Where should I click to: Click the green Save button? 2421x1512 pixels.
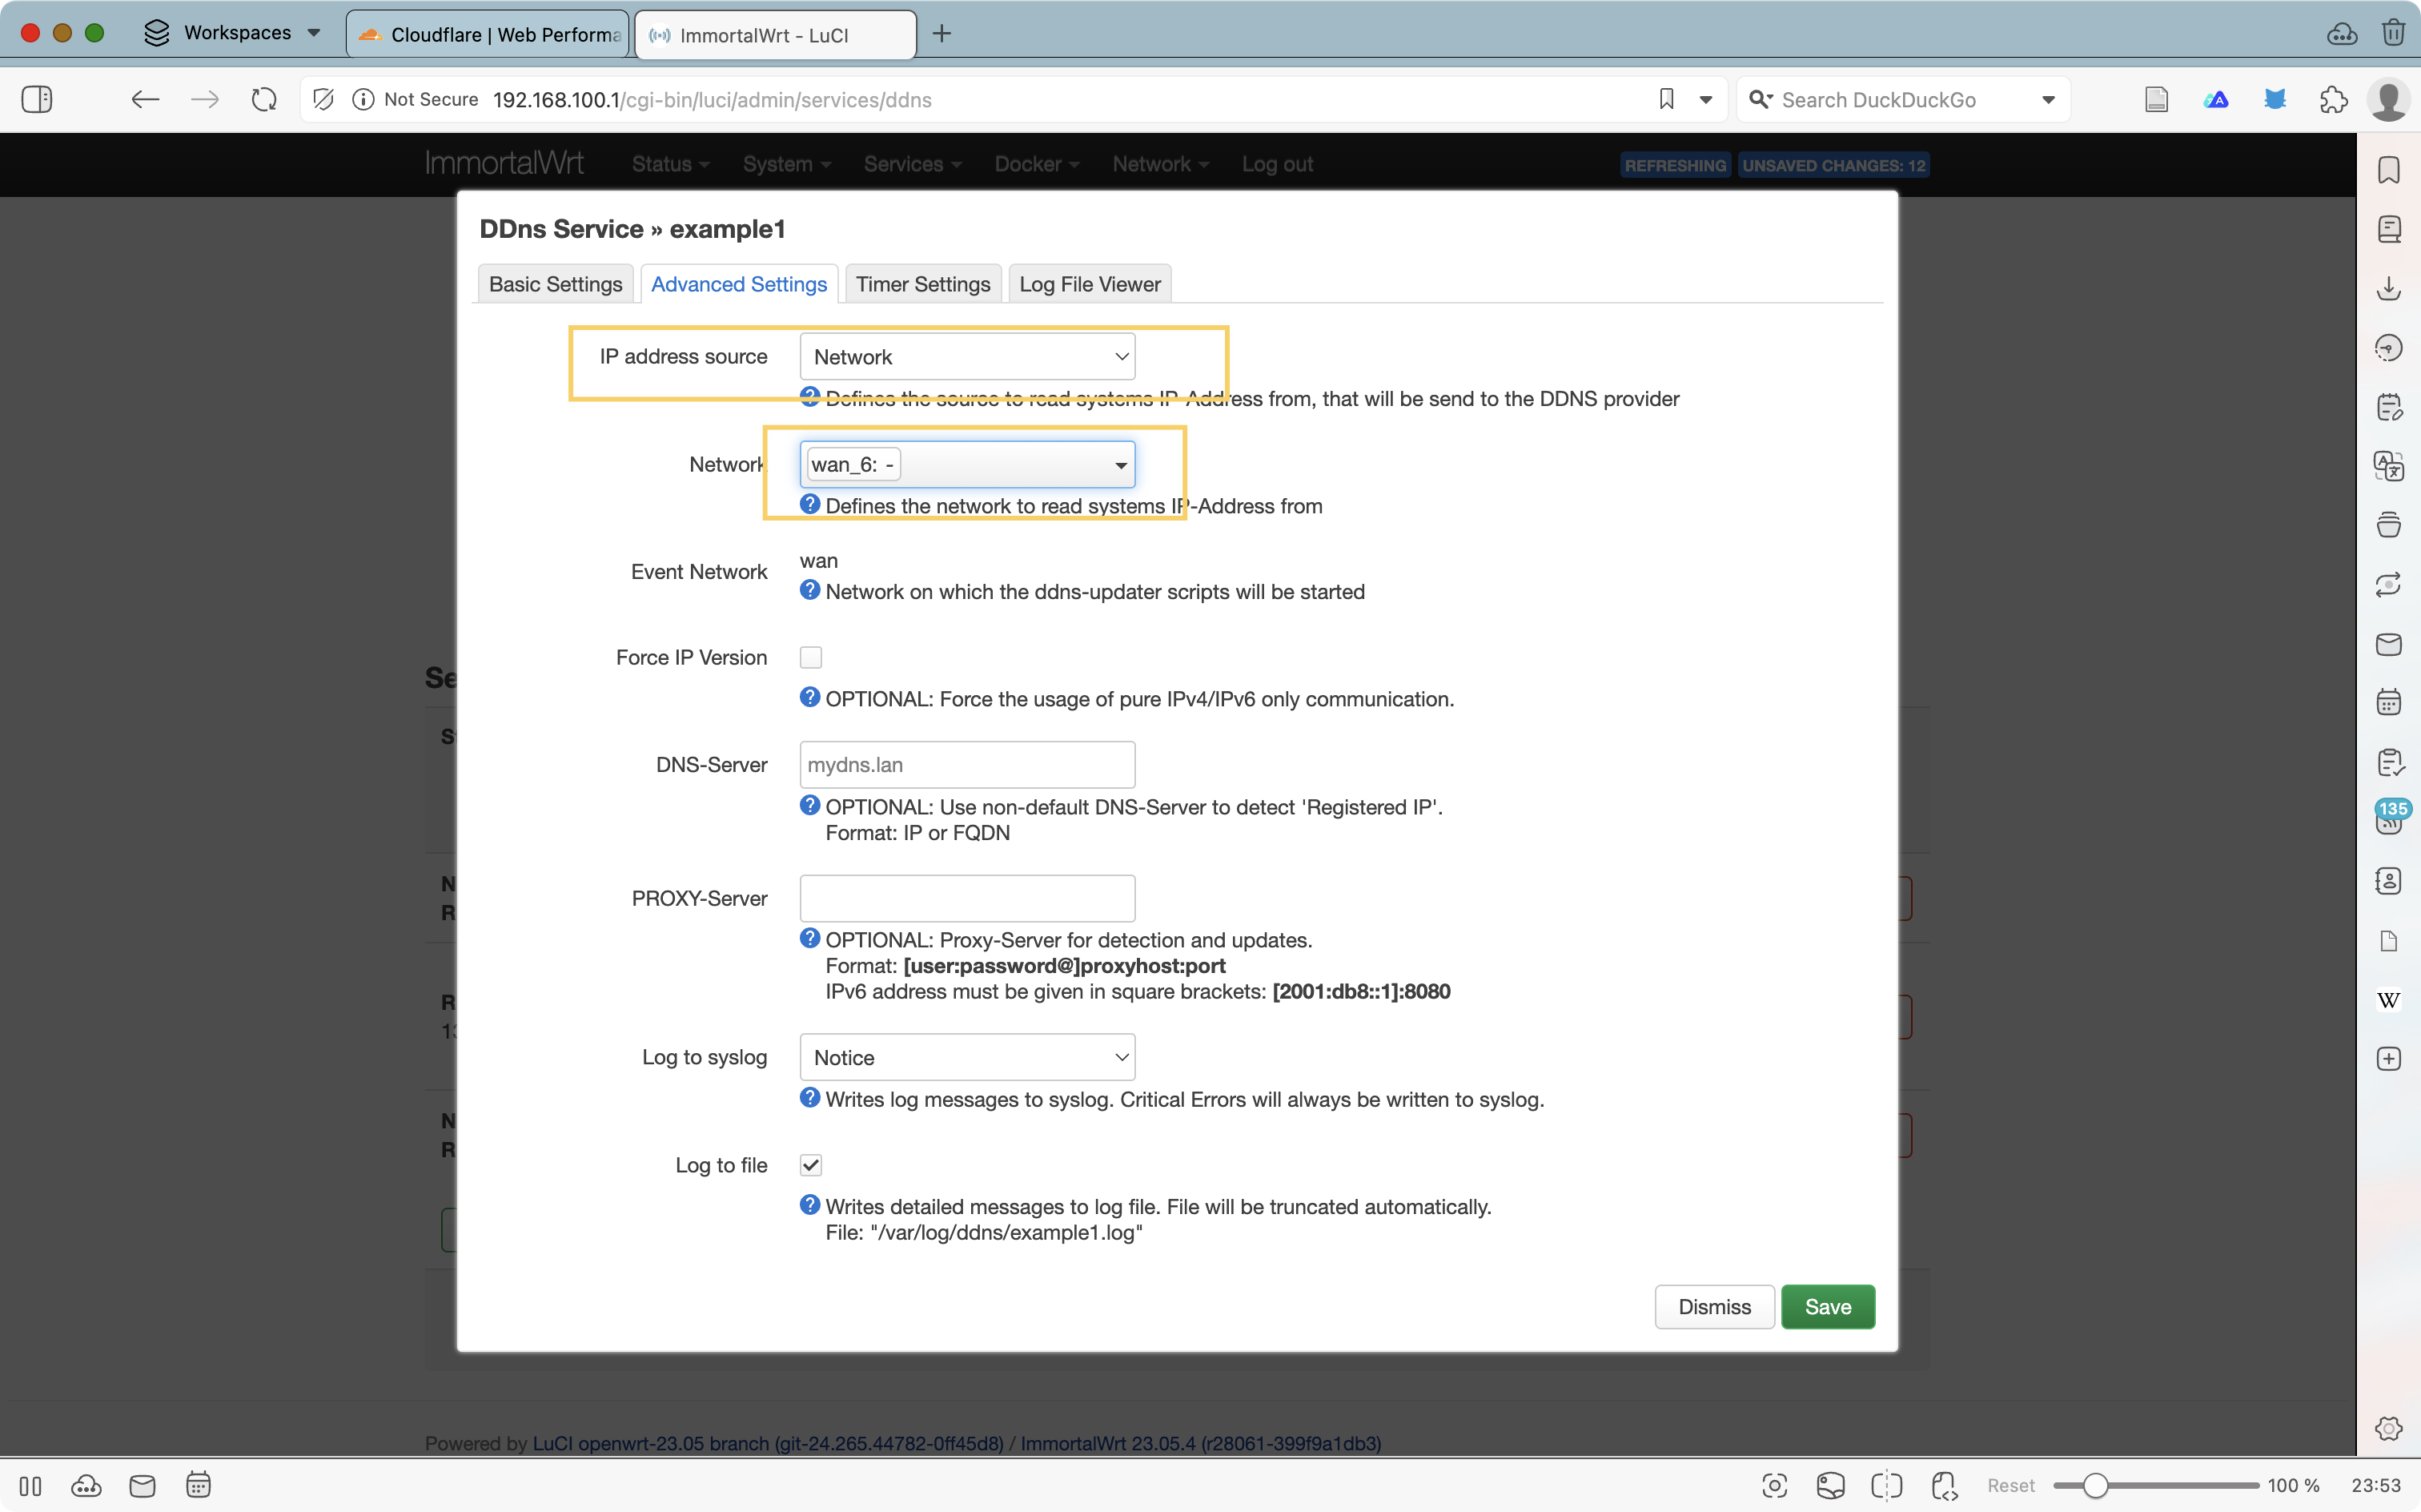pos(1827,1307)
